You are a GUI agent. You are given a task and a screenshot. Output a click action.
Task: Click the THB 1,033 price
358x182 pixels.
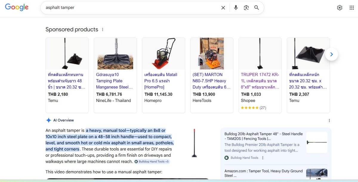pyautogui.click(x=251, y=94)
